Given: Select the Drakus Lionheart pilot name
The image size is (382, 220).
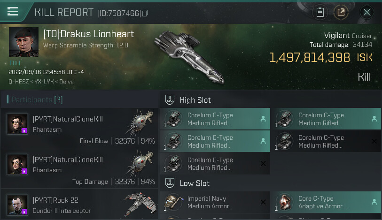Looking at the screenshot, I should pyautogui.click(x=89, y=34).
